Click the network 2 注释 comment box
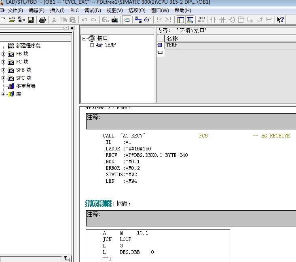The height and width of the screenshot is (262, 296). pyautogui.click(x=191, y=218)
